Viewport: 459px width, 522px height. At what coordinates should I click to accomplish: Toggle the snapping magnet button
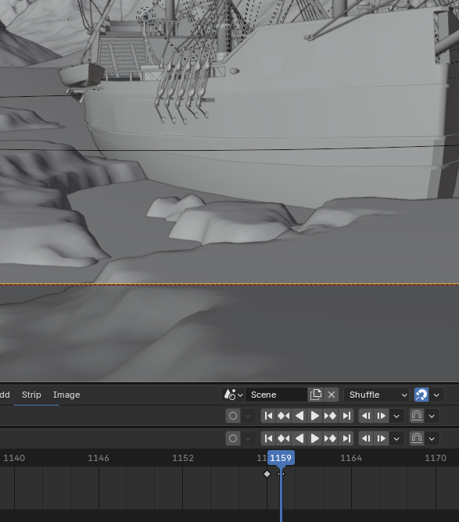tap(421, 395)
